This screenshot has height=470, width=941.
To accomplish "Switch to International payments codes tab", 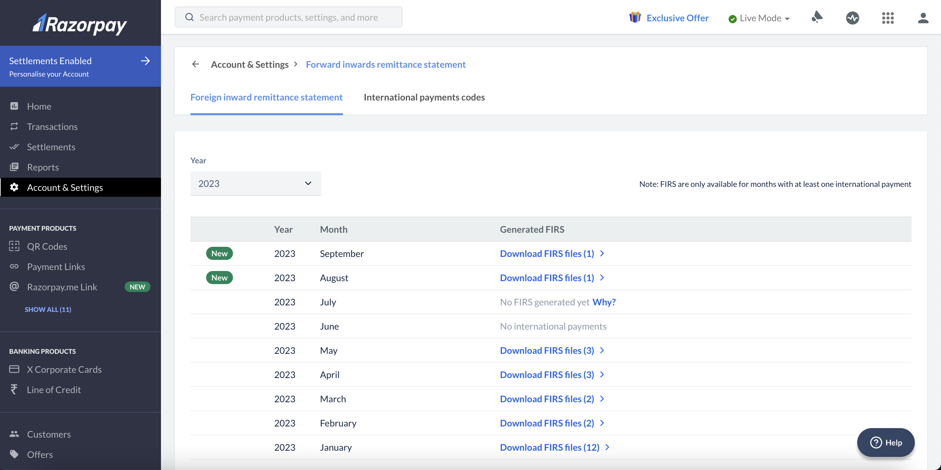I will (x=425, y=97).
